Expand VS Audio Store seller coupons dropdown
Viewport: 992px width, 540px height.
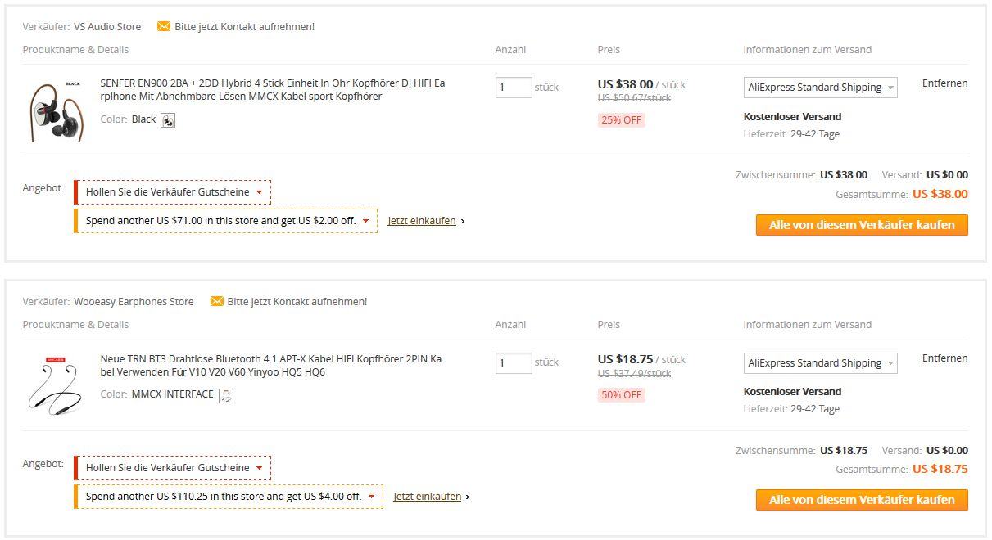pyautogui.click(x=172, y=192)
